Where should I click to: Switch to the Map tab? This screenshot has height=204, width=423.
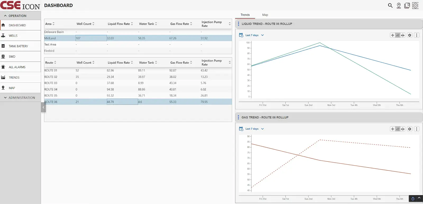(x=265, y=15)
